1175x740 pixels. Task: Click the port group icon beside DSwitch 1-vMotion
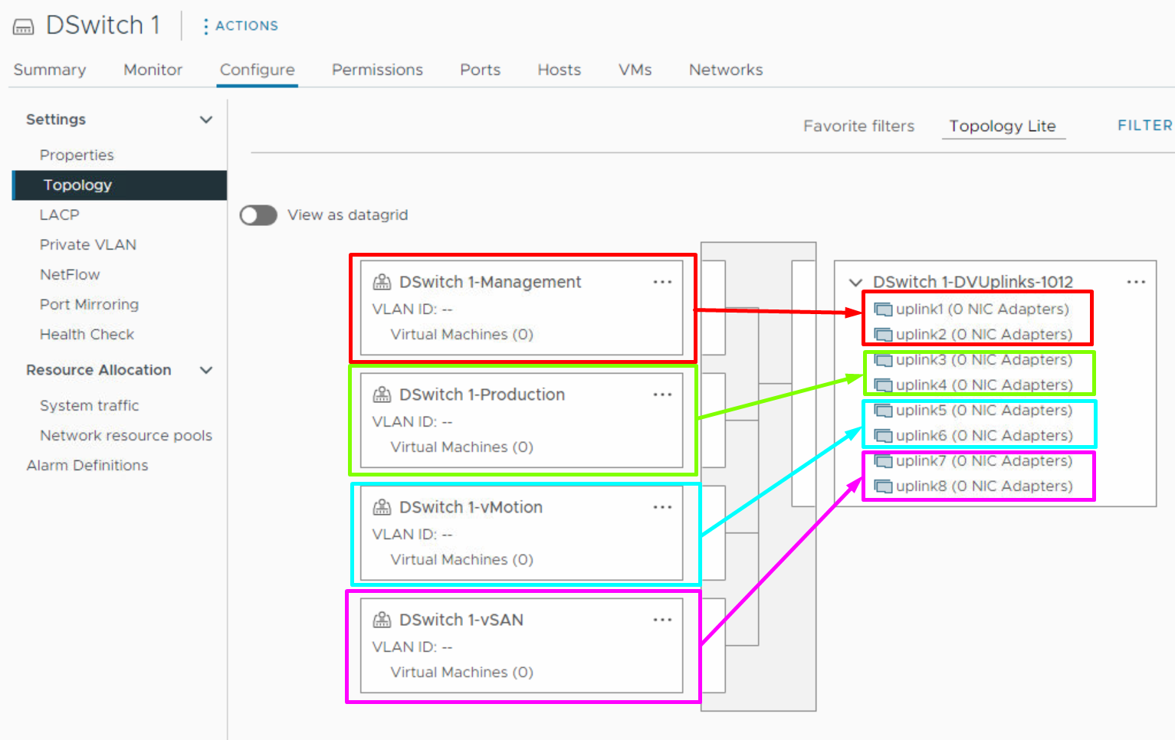tap(382, 507)
